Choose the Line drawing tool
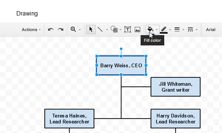Screen dimensions: 222x133 pyautogui.click(x=100, y=30)
